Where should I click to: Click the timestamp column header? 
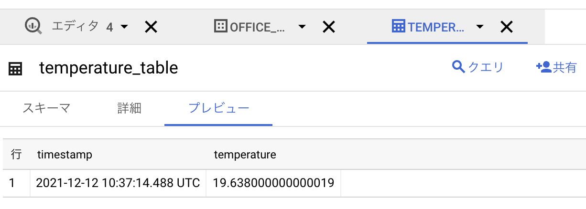65,155
